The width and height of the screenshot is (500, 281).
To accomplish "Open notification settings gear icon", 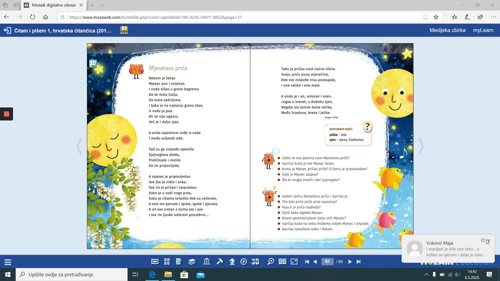I will point(483,241).
